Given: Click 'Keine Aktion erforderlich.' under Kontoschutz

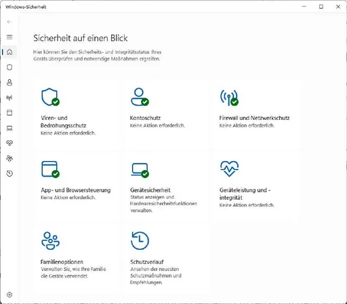Looking at the screenshot, I should [157, 125].
